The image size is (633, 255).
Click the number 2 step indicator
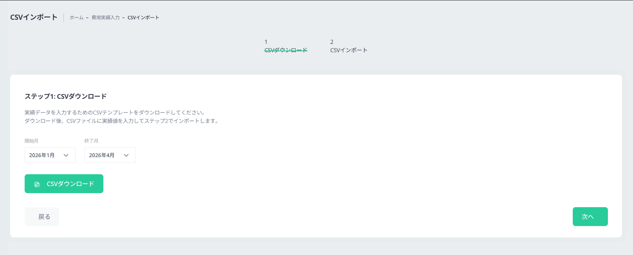(331, 42)
